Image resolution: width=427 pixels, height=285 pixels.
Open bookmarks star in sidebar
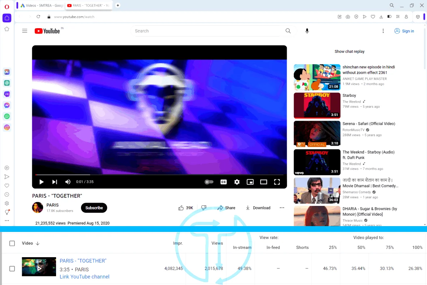coord(7,29)
